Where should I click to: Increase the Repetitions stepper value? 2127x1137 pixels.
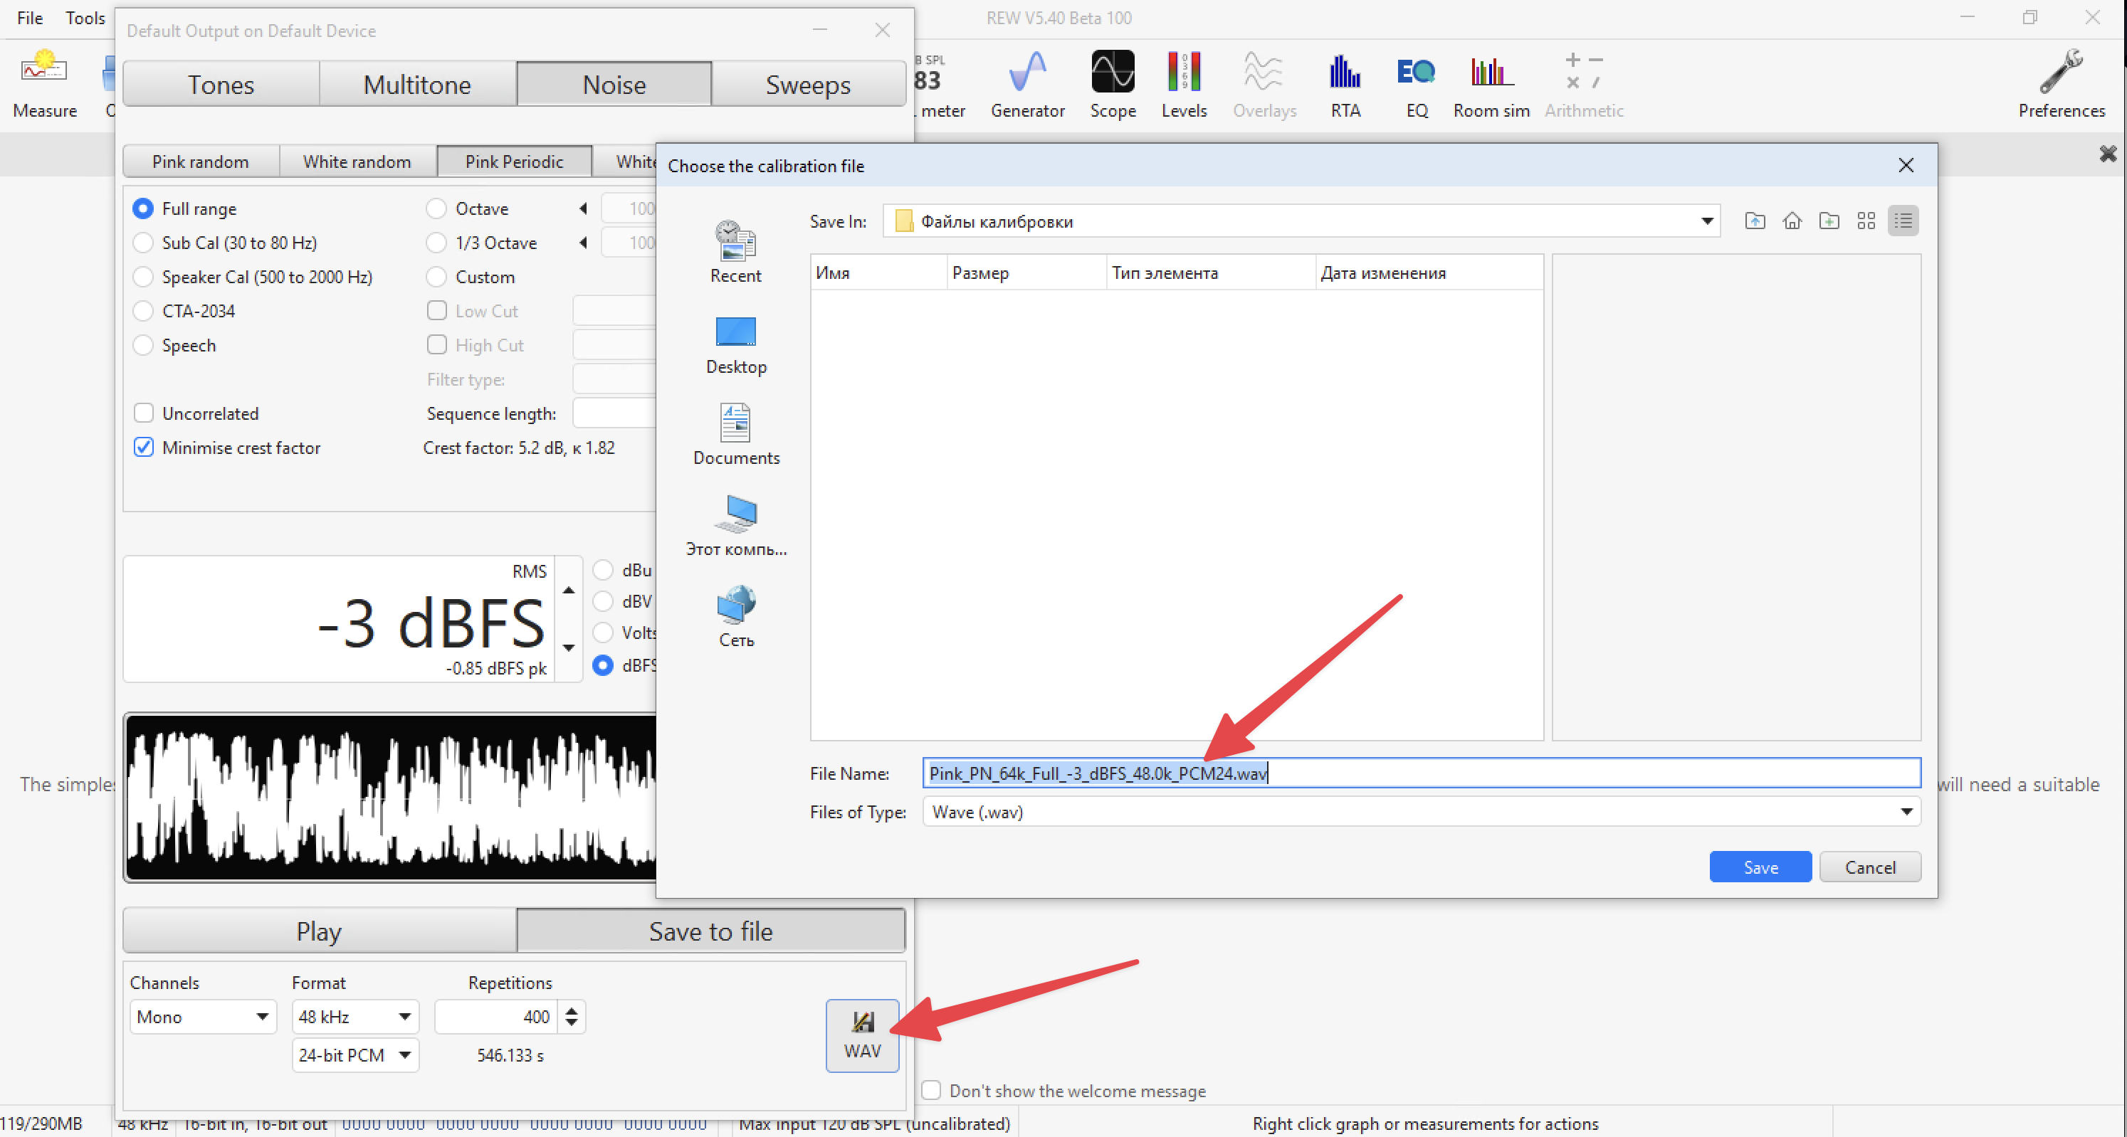coord(572,1010)
